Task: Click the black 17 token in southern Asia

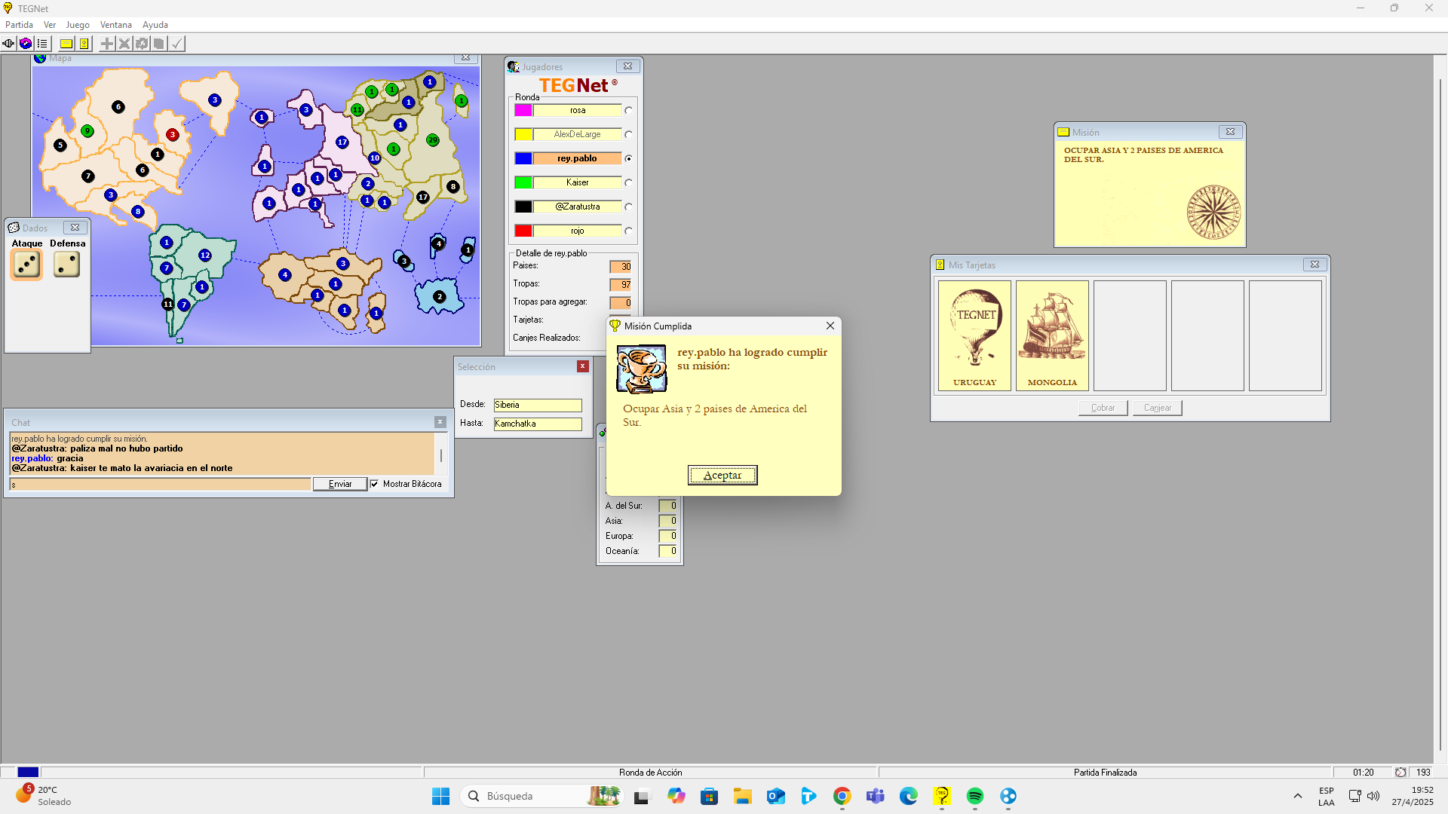Action: [423, 197]
